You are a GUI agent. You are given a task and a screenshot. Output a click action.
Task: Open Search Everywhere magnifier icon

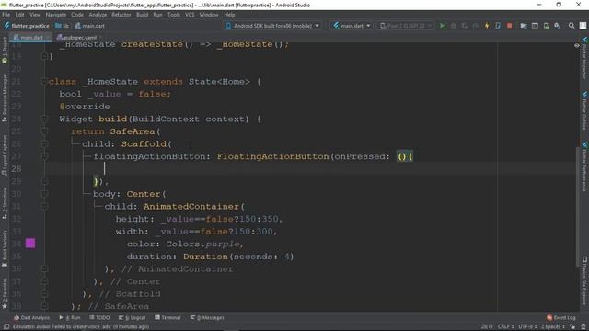coord(572,26)
